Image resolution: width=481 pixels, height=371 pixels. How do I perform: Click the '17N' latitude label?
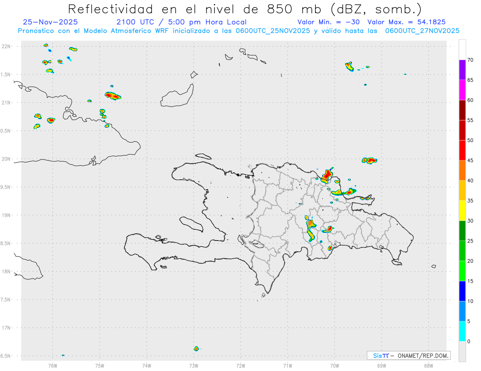coord(6,328)
